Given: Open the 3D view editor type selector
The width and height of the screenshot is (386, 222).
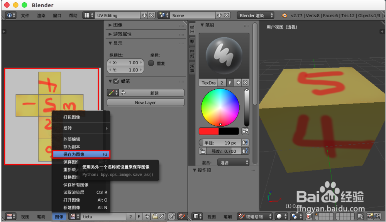Looking at the screenshot, I should coord(197,216).
